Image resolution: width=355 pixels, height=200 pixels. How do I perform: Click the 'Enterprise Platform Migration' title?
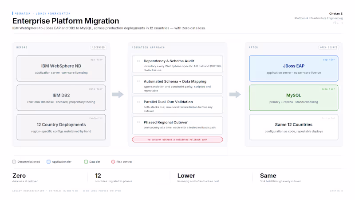[x=66, y=21]
